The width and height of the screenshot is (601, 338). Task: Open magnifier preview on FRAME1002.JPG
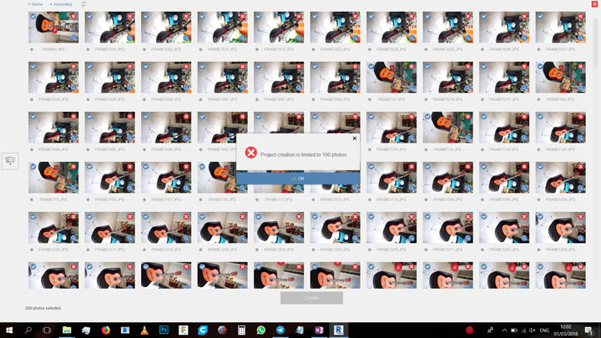tap(186, 38)
